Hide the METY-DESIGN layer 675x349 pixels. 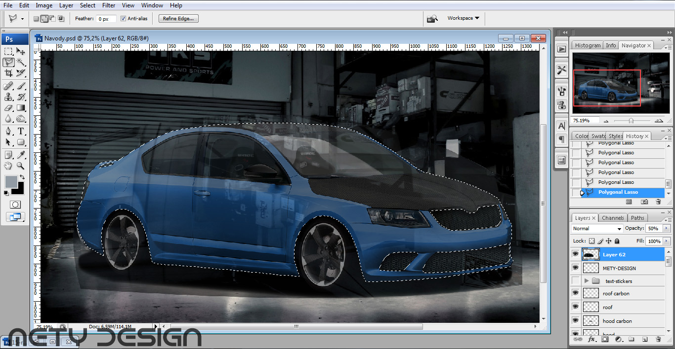click(x=575, y=268)
